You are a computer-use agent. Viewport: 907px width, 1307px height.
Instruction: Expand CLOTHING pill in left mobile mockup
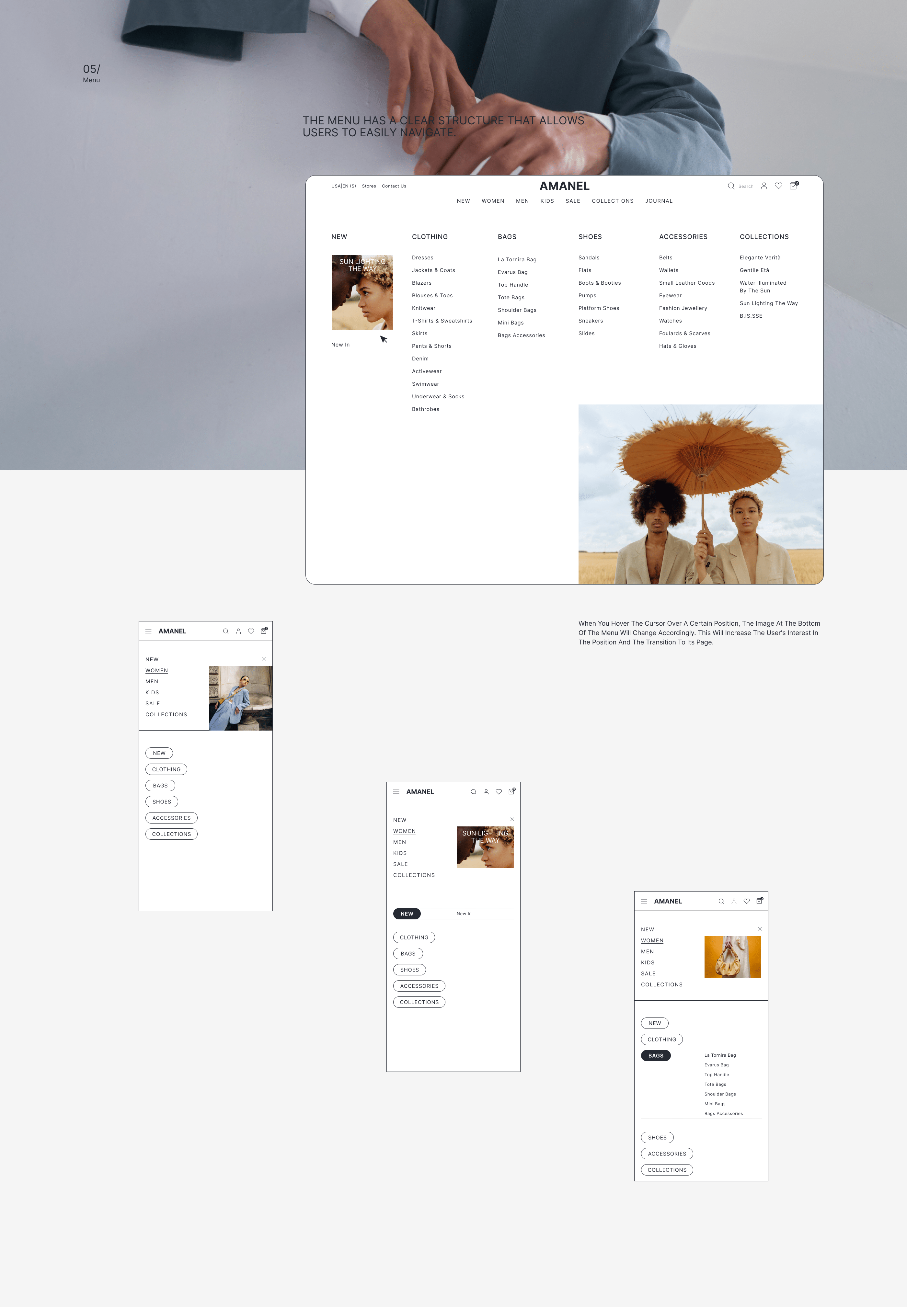166,770
